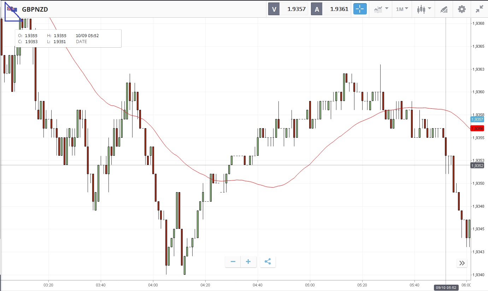Screen dimensions: 488x291
Task: Click the 09/10 05:52 time marker
Action: [x=446, y=287]
